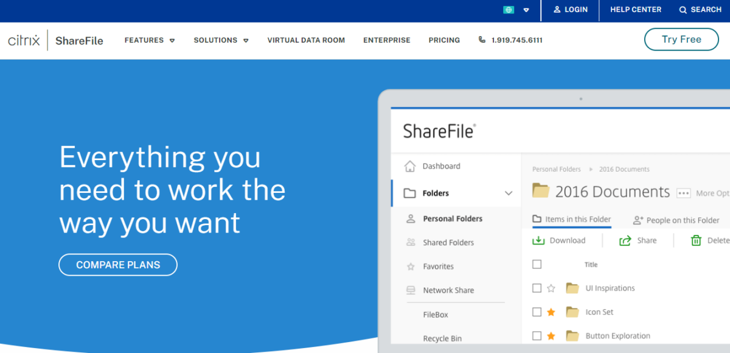
Task: Open the Pricing menu item
Action: coord(444,40)
